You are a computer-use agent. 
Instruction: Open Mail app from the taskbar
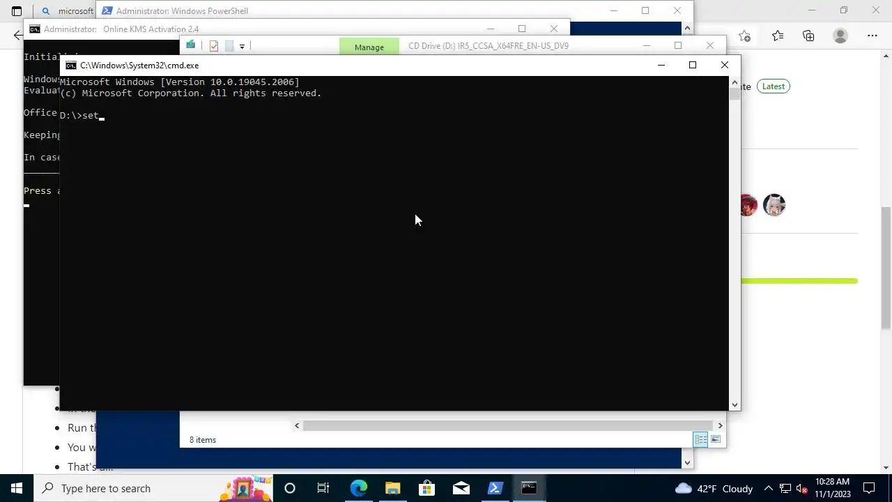(x=461, y=488)
